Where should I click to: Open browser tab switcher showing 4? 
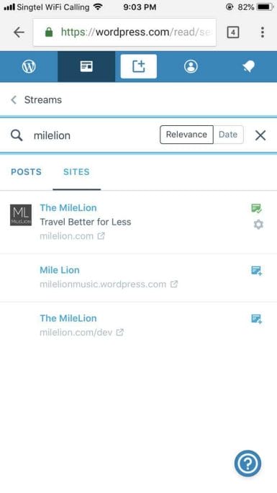pyautogui.click(x=232, y=32)
